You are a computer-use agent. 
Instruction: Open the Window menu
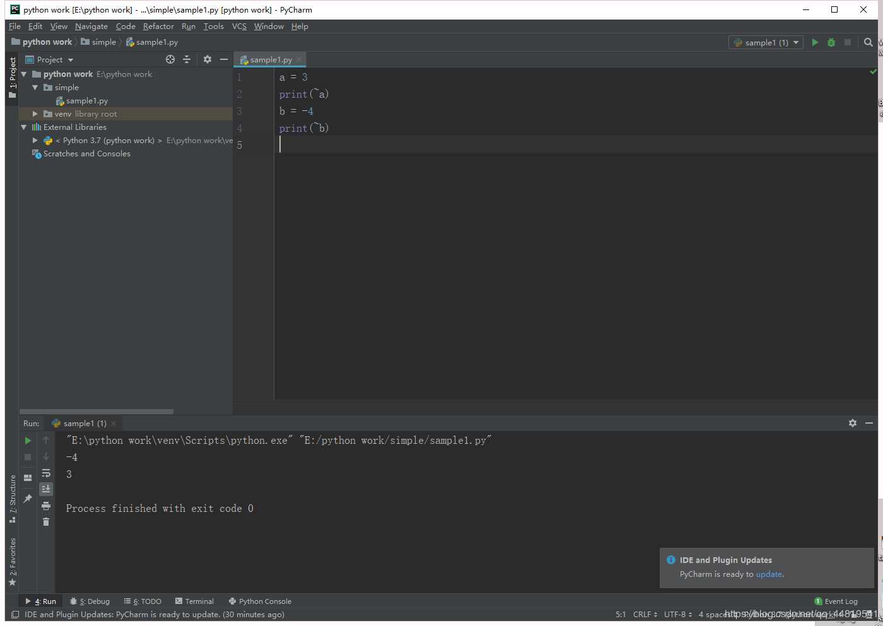click(x=269, y=26)
